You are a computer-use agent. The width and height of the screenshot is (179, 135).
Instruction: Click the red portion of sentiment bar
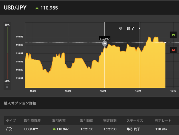tap(7, 66)
